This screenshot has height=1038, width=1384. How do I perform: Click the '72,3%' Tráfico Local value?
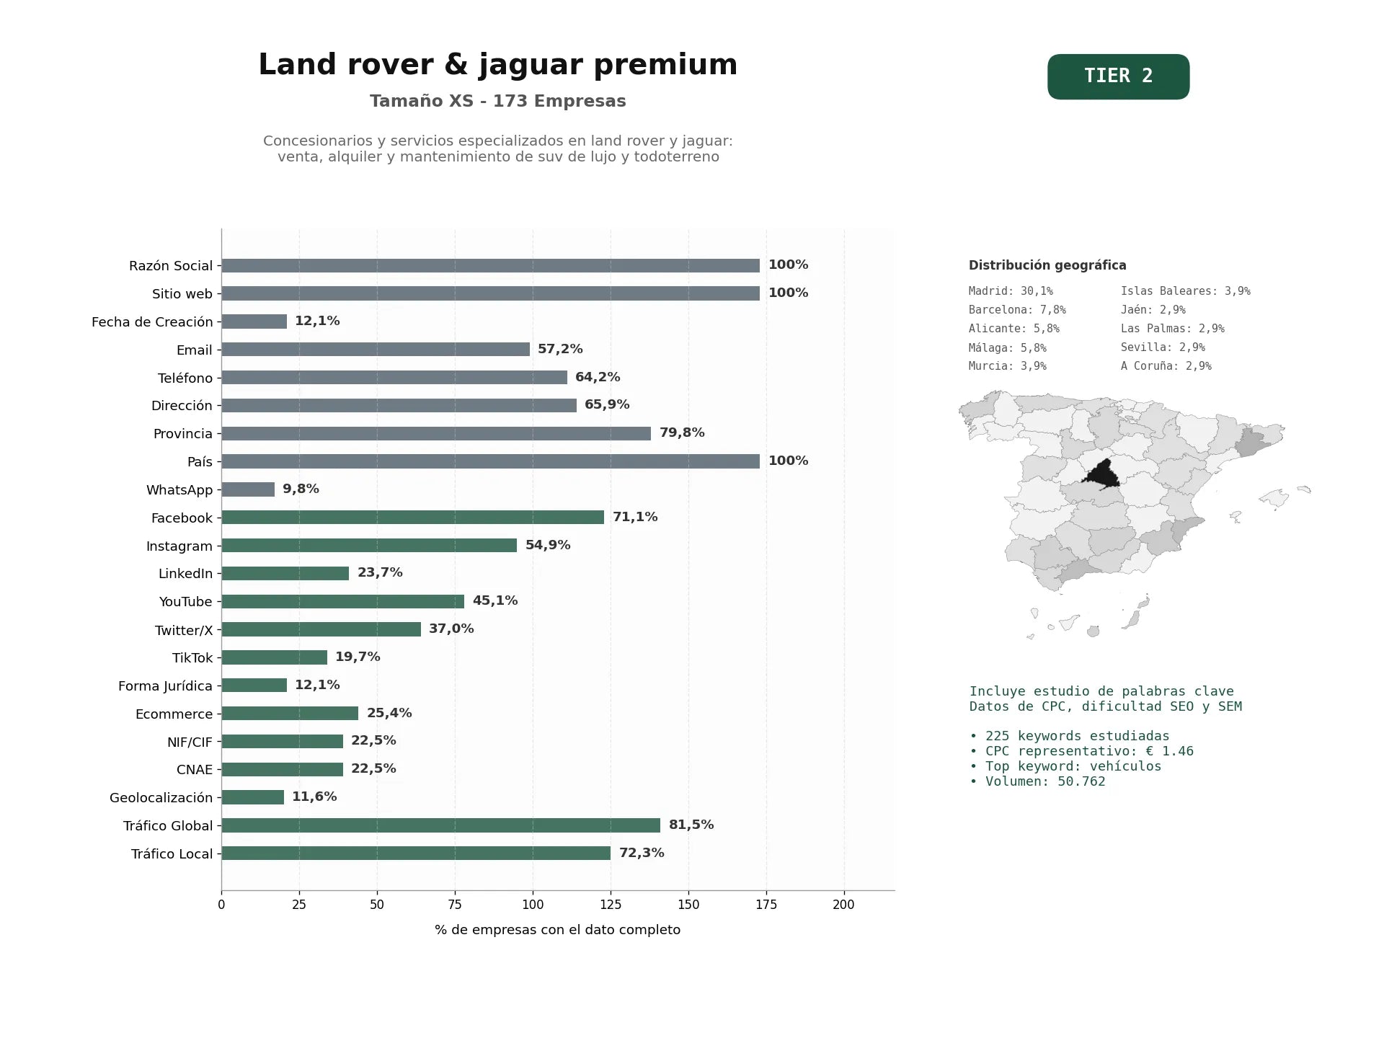pyautogui.click(x=642, y=853)
